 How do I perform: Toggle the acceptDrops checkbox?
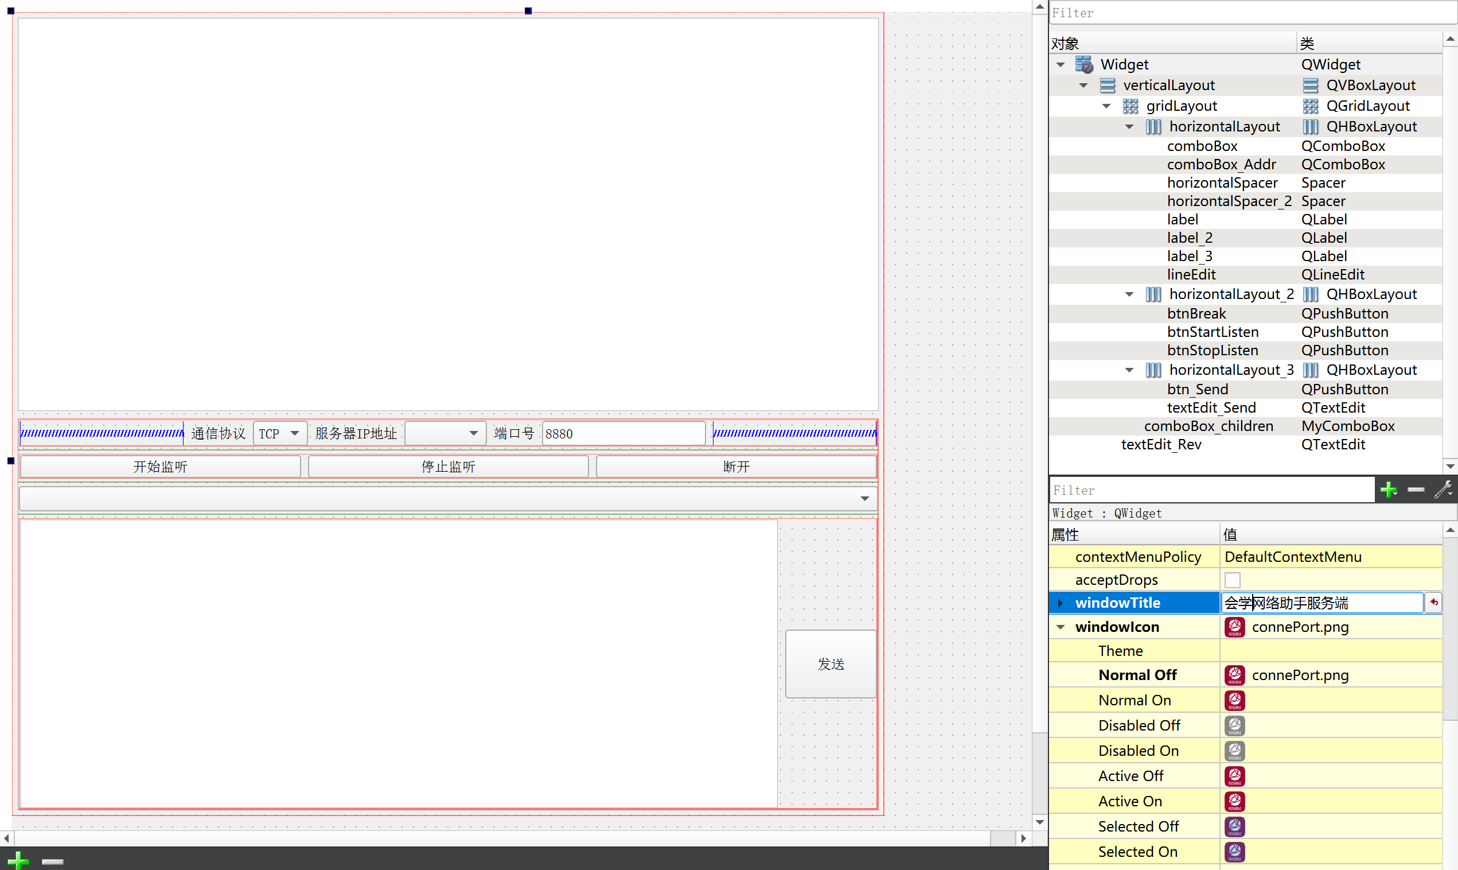pos(1232,580)
